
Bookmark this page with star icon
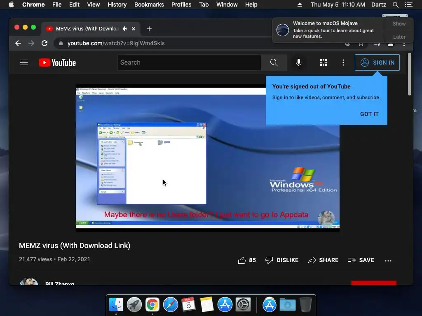tap(361, 44)
